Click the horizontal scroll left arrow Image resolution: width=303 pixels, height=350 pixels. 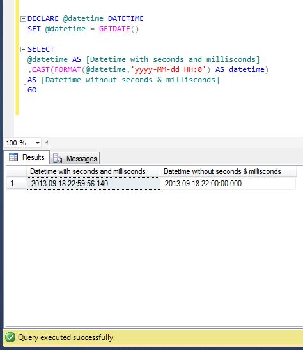[47, 142]
